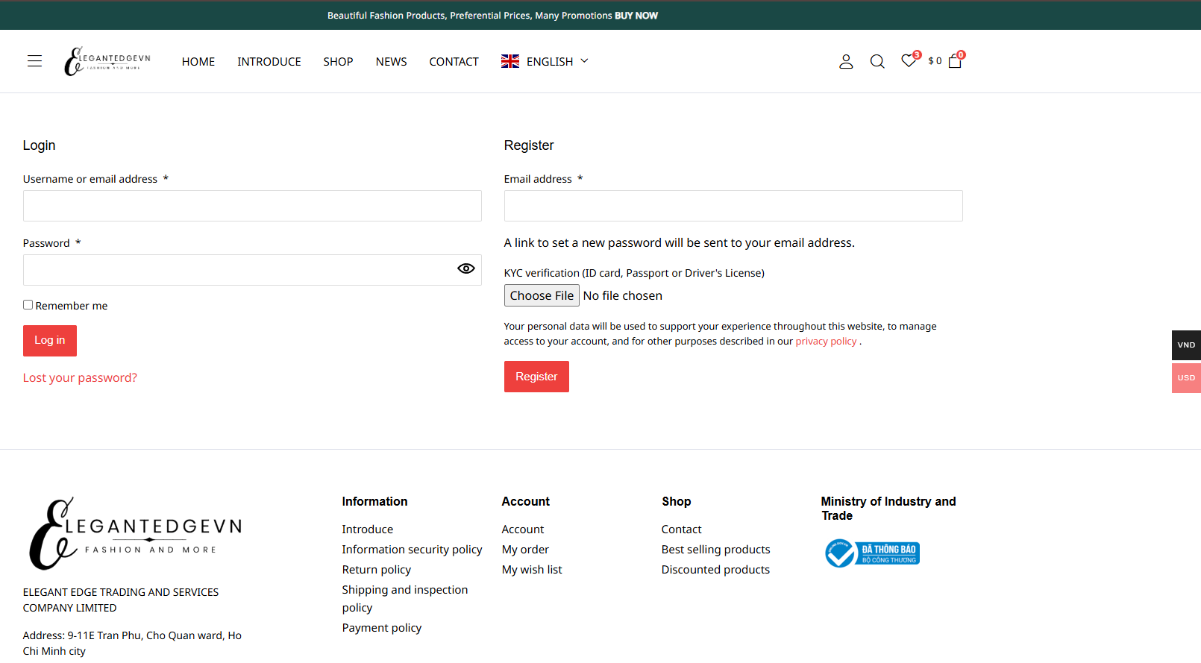Open Discounted products link
1201x663 pixels.
[x=716, y=570]
